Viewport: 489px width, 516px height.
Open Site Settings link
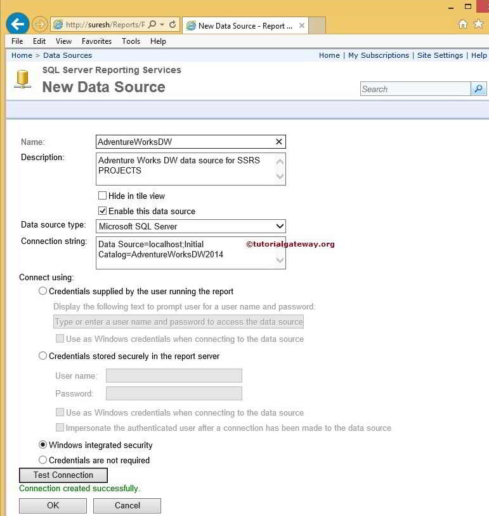click(x=440, y=55)
